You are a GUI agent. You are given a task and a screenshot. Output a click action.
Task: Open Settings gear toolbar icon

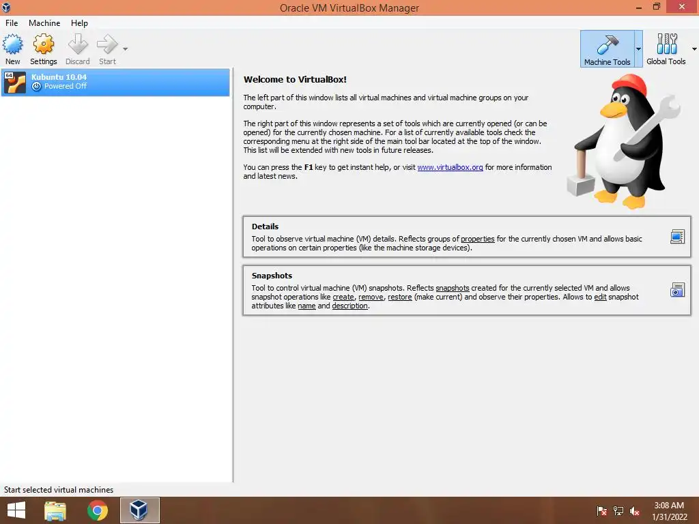pos(43,49)
